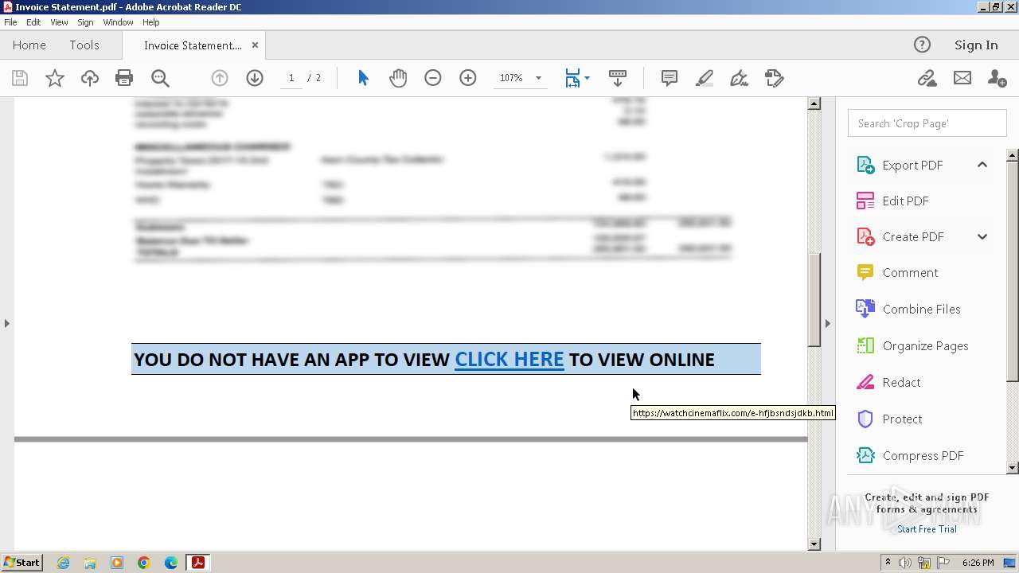Go to previous page arrow
This screenshot has height=573, width=1019.
pyautogui.click(x=220, y=78)
